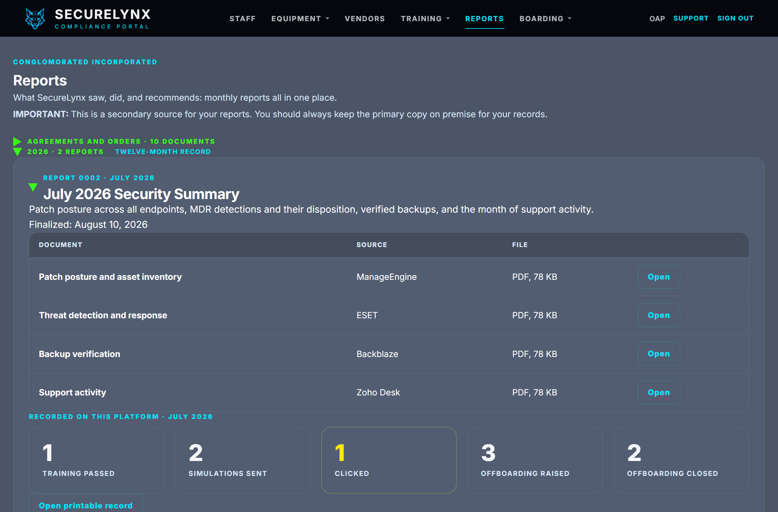Click the Offboarding Closed stat card

point(681,460)
